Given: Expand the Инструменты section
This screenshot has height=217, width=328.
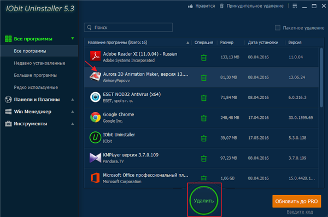Looking at the screenshot, I should pos(73,124).
